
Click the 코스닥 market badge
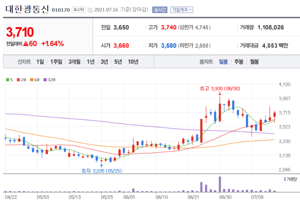[79, 10]
